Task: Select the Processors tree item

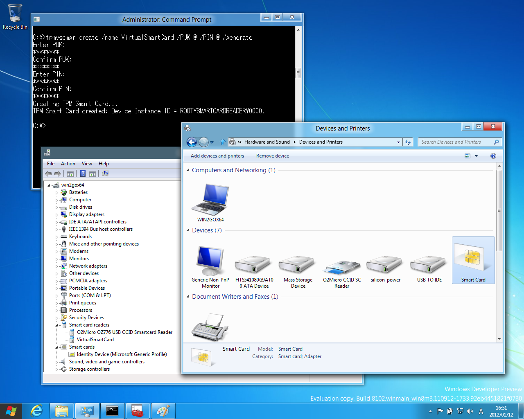Action: pos(80,310)
